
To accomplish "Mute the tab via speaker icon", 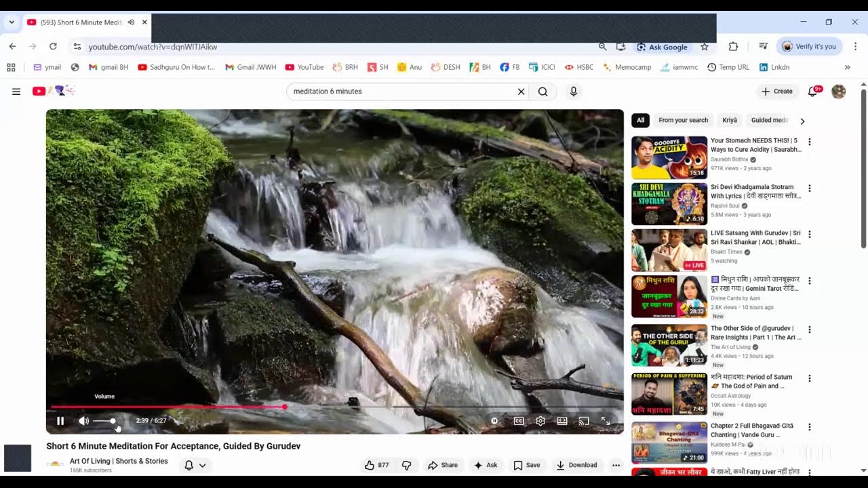I will [131, 22].
